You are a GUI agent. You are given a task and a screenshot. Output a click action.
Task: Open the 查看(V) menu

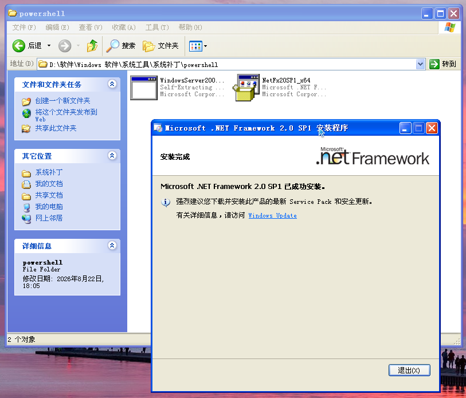(x=91, y=27)
